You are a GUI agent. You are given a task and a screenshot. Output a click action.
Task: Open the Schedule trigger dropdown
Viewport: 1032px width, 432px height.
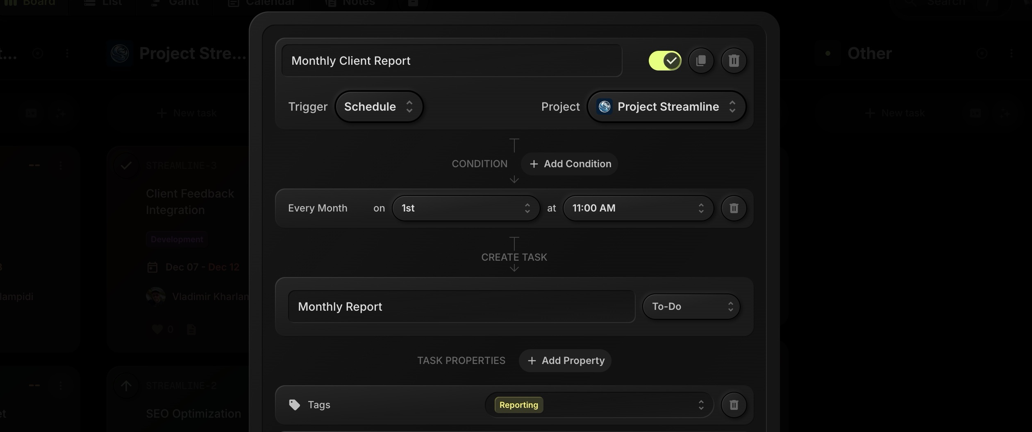378,106
